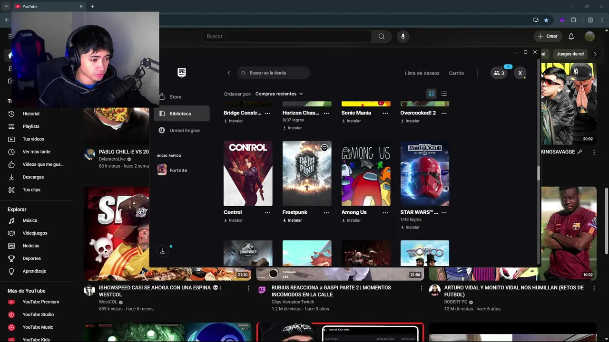Open Lista de deseos

coord(422,73)
